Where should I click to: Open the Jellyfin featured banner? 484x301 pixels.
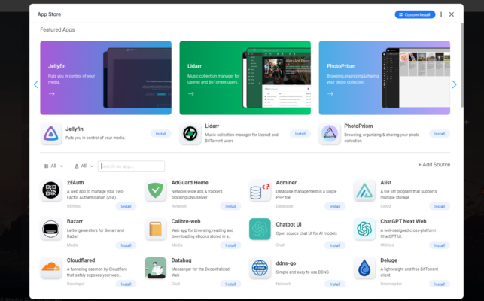click(106, 78)
